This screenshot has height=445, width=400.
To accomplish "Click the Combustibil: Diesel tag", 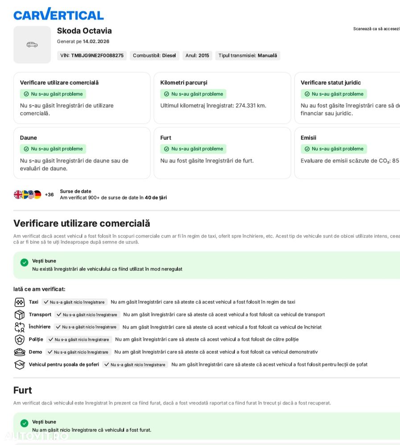I will 155,56.
